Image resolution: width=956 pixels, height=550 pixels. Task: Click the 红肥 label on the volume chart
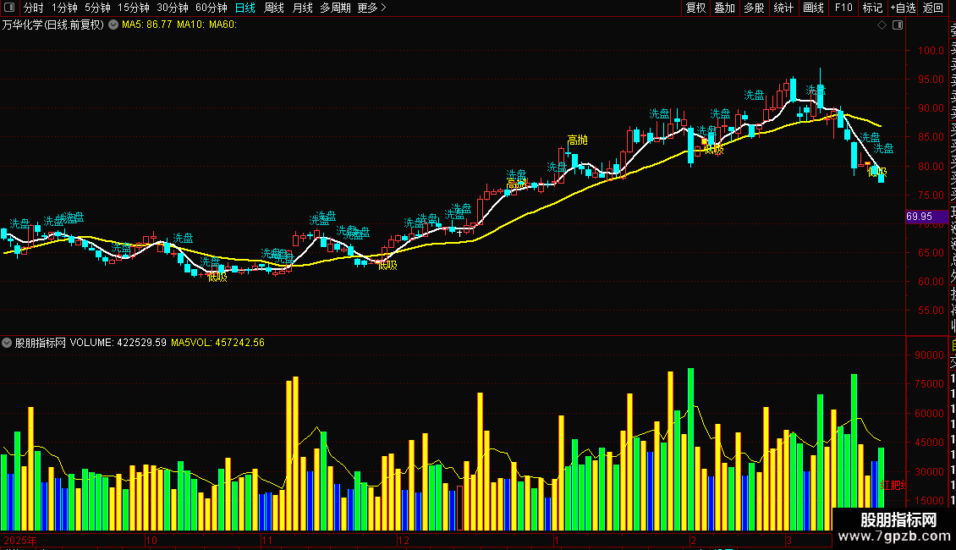pos(893,486)
